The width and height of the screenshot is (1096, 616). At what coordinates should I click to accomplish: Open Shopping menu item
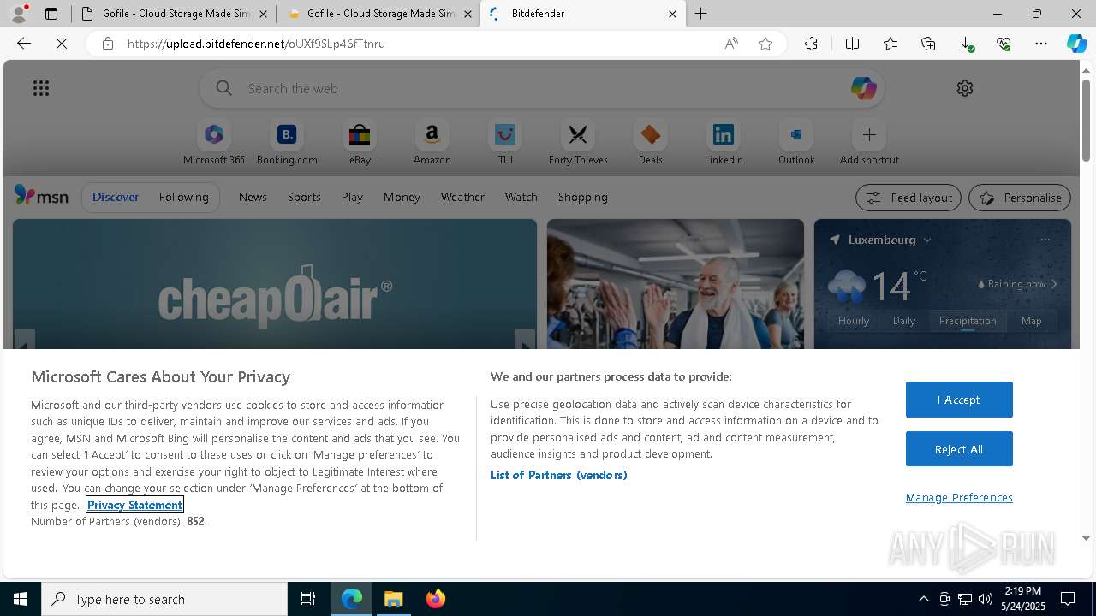tap(583, 197)
